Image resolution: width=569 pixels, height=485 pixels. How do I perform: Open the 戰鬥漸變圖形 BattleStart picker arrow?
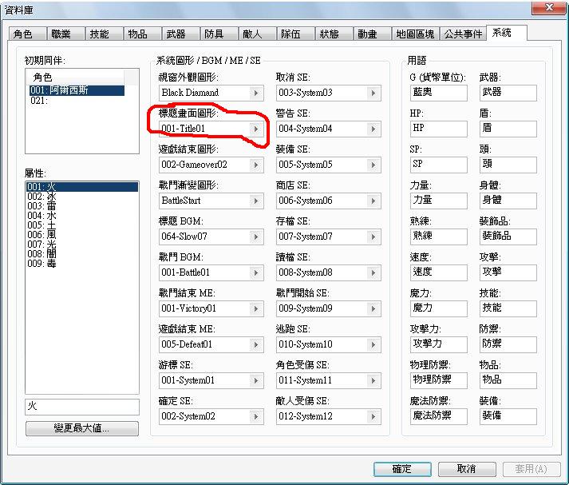pos(256,201)
